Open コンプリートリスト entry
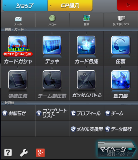This screenshot has height=160, width=138. pos(52,113)
